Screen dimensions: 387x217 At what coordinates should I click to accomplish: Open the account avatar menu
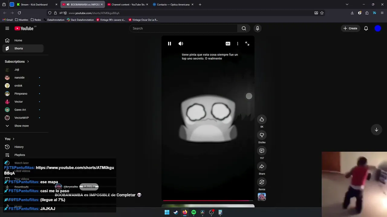point(378,28)
